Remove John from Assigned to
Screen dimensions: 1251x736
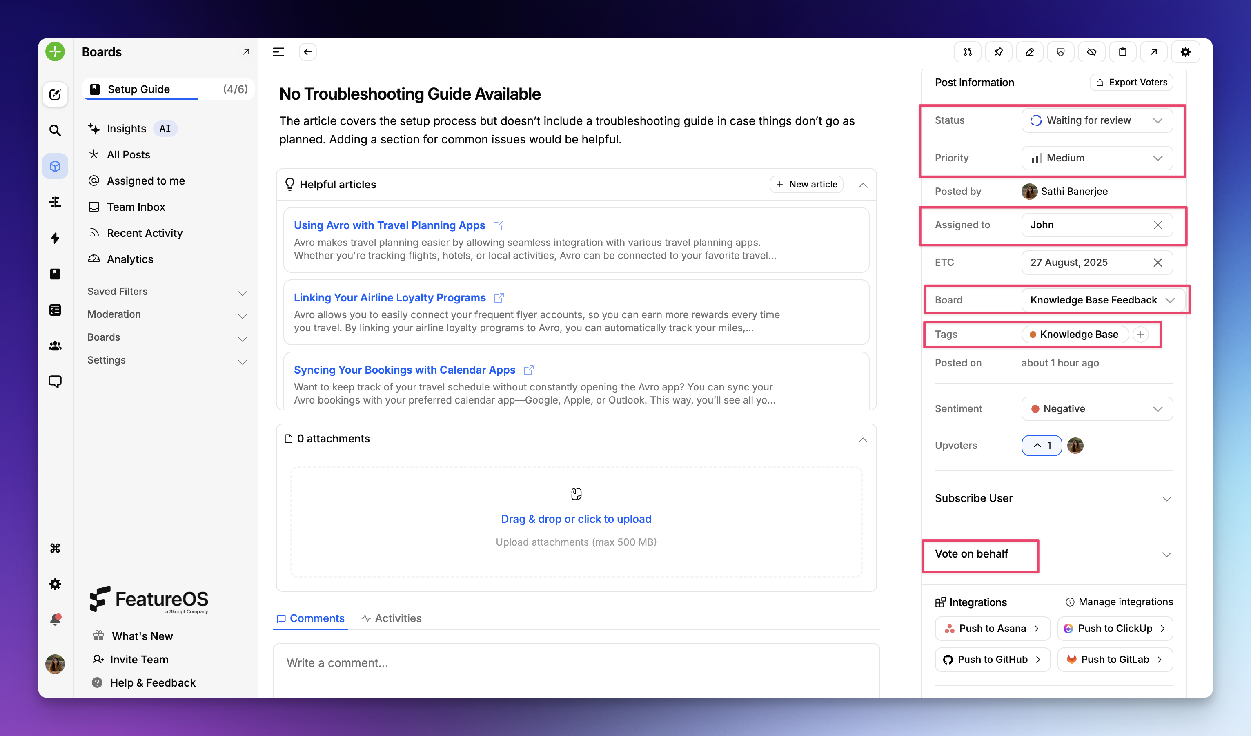1158,225
